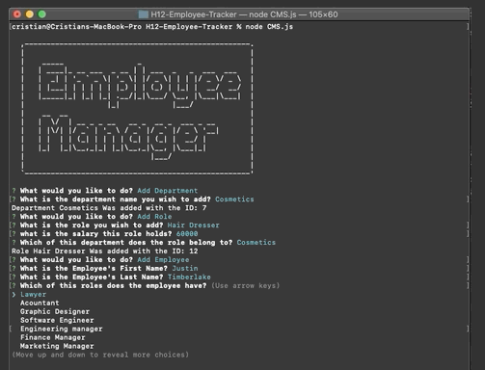Click '(Move up and down to reveal more choices)'

(100, 355)
